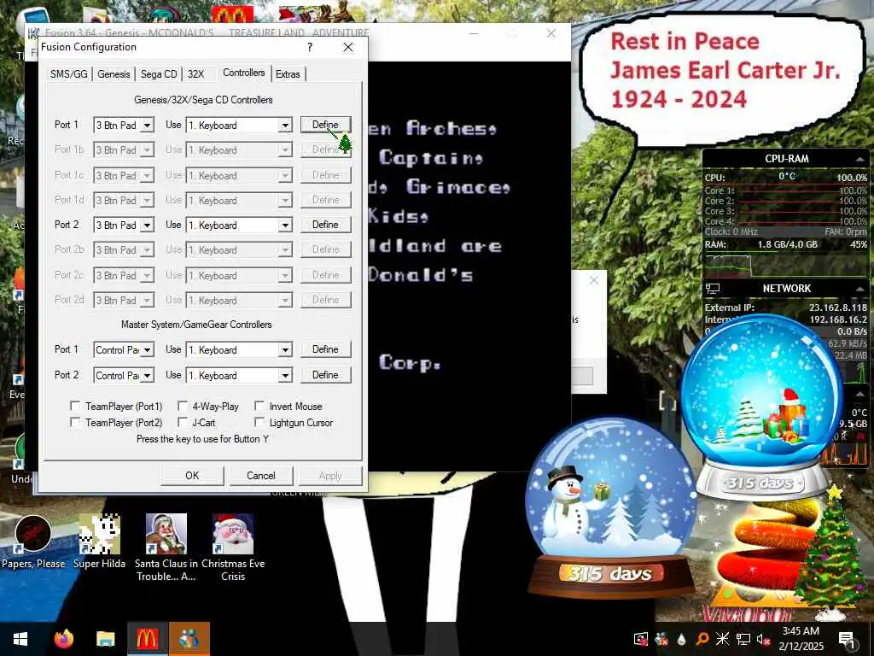Viewport: 874px width, 656px height.
Task: Enable the TeamPlayer (Port2) checkbox
Action: pos(75,422)
